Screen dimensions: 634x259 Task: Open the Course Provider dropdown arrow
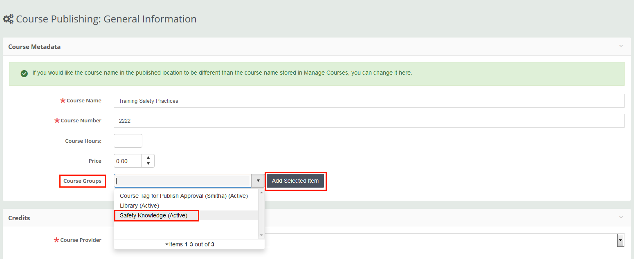click(621, 240)
